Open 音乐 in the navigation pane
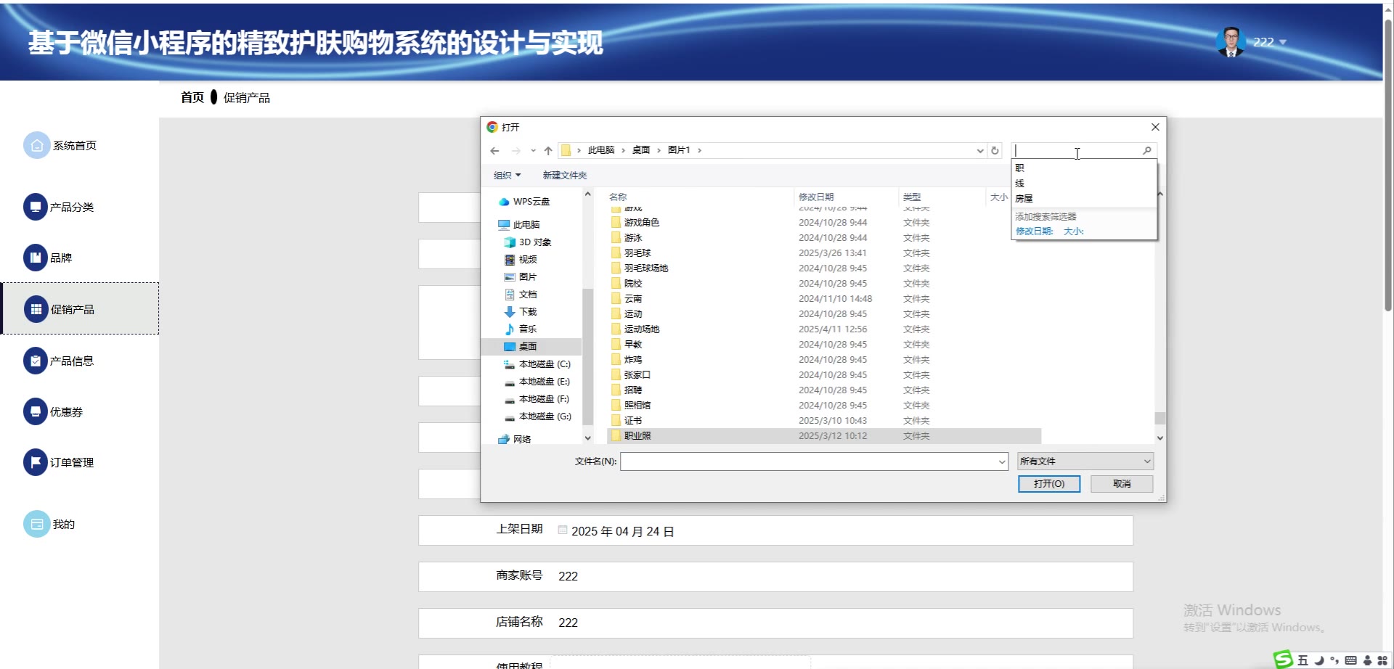This screenshot has width=1394, height=669. click(x=521, y=329)
